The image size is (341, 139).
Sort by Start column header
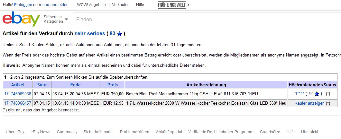[x=42, y=85]
